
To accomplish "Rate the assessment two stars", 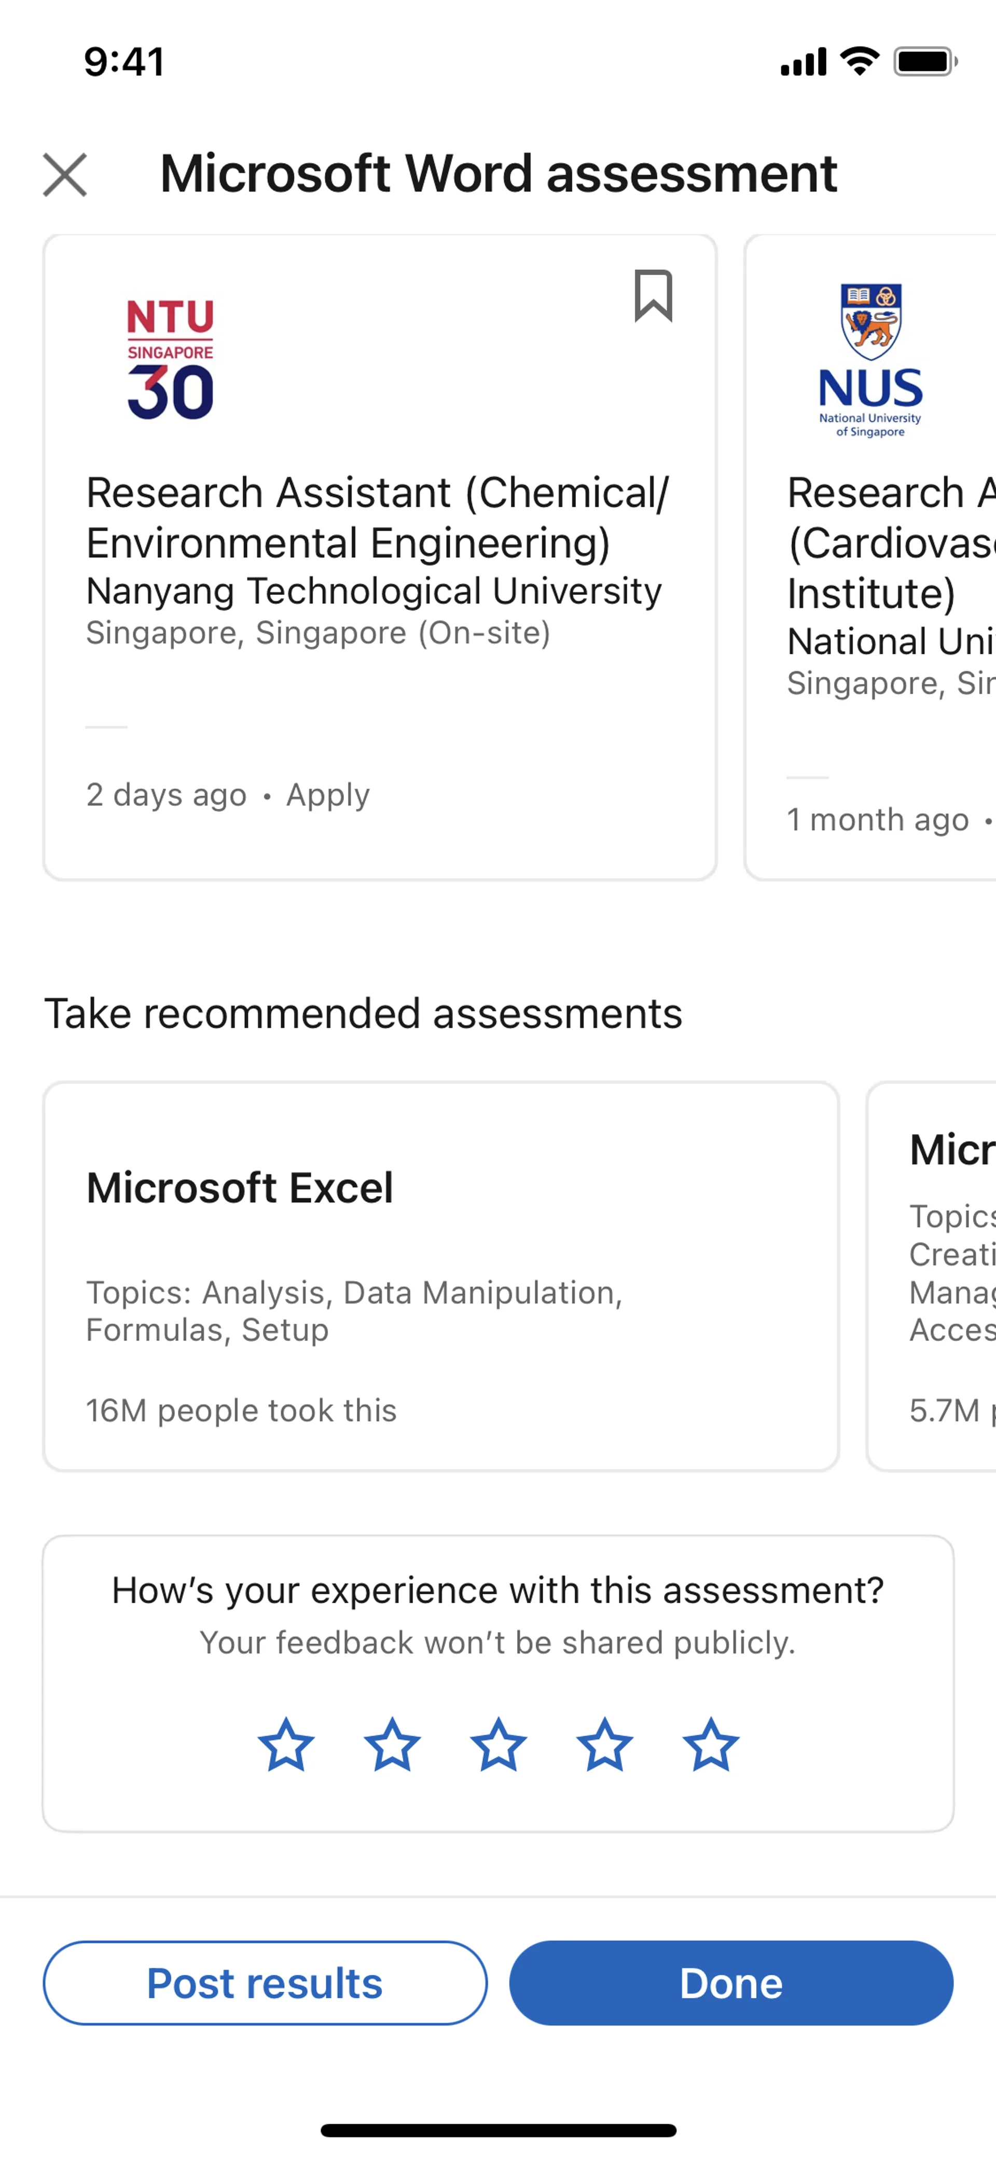I will 392,1745.
